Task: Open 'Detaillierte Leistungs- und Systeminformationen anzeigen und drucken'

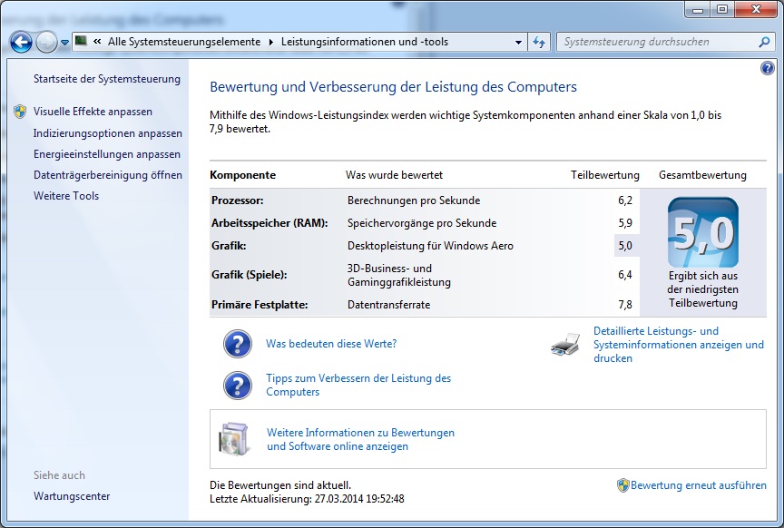Action: tap(679, 345)
